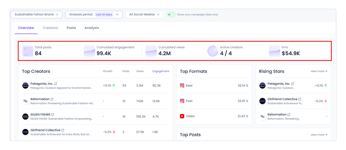The height and width of the screenshot is (150, 346).
Task: Click Patagonia avatar in Rising Stars
Action: [x=262, y=86]
